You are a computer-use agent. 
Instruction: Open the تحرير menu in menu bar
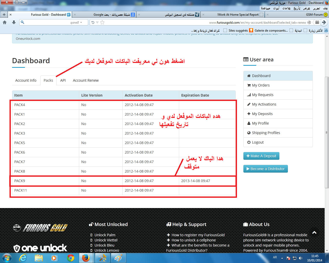(317, 8)
